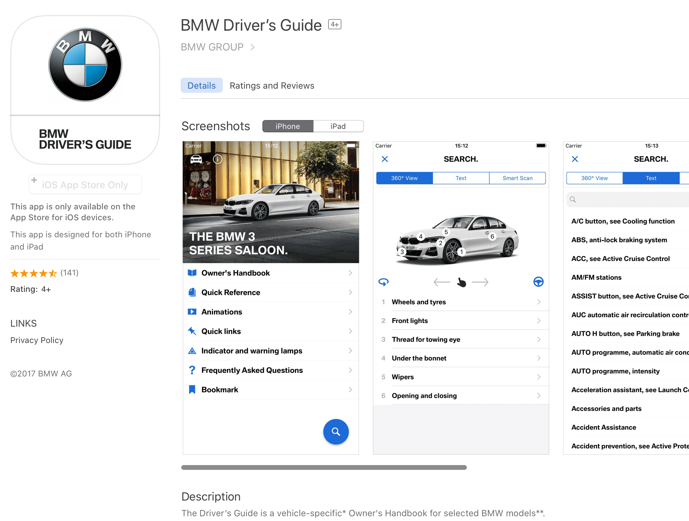Open Indicator and warning lamps chevron
Screen dimensions: 689x521
click(350, 351)
